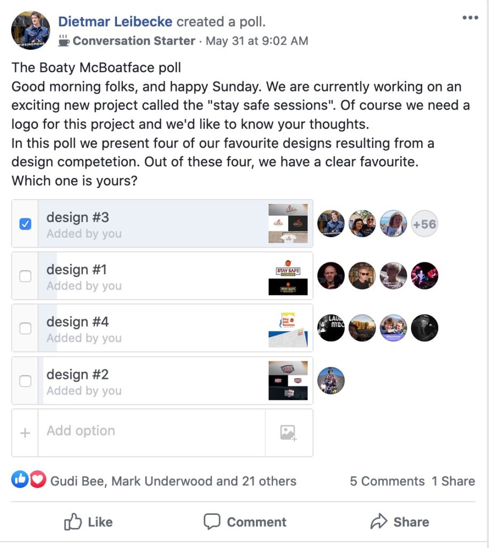Uncheck the design #3 checkbox
Screen dimensions: 489x548
[x=25, y=224]
